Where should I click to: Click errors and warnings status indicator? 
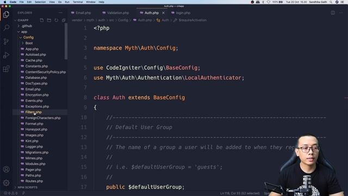(10, 193)
